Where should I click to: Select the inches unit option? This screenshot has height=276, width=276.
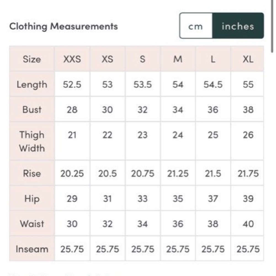(238, 26)
